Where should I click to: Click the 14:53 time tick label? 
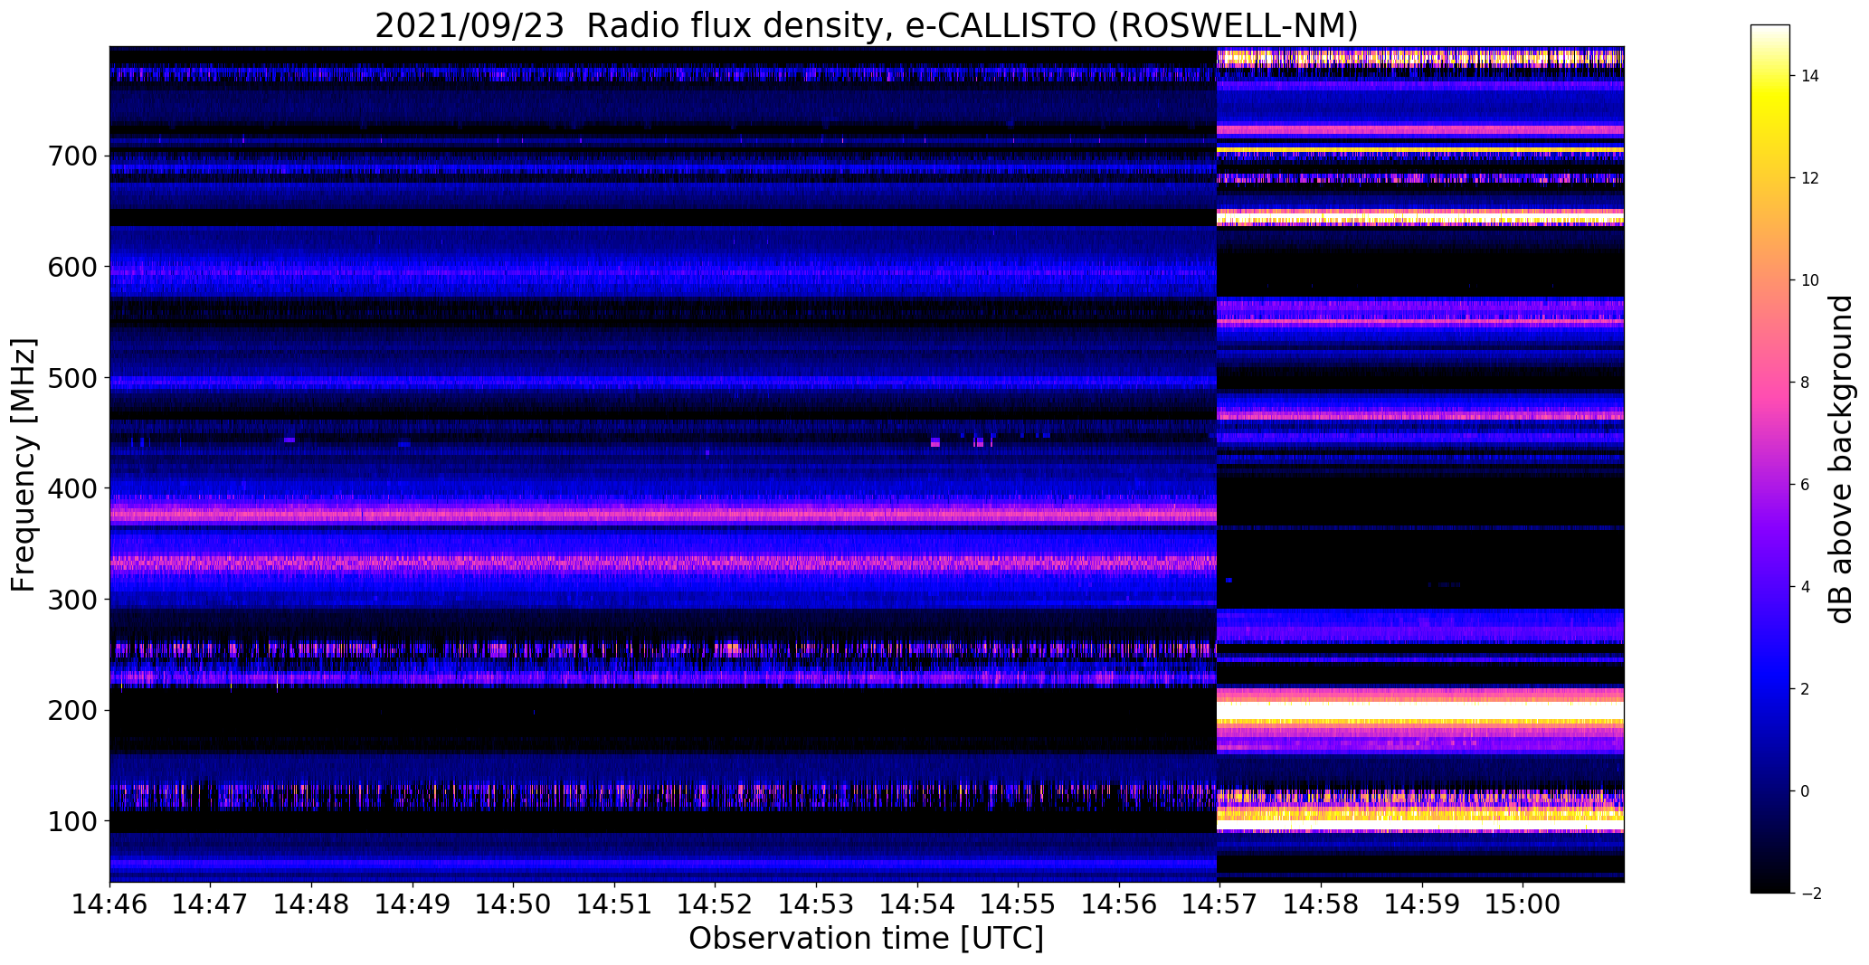[x=817, y=904]
